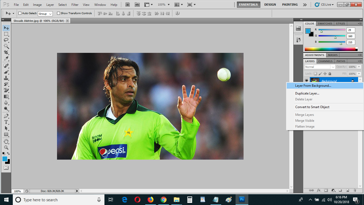
Task: Select the Lasso tool
Action: point(6,40)
